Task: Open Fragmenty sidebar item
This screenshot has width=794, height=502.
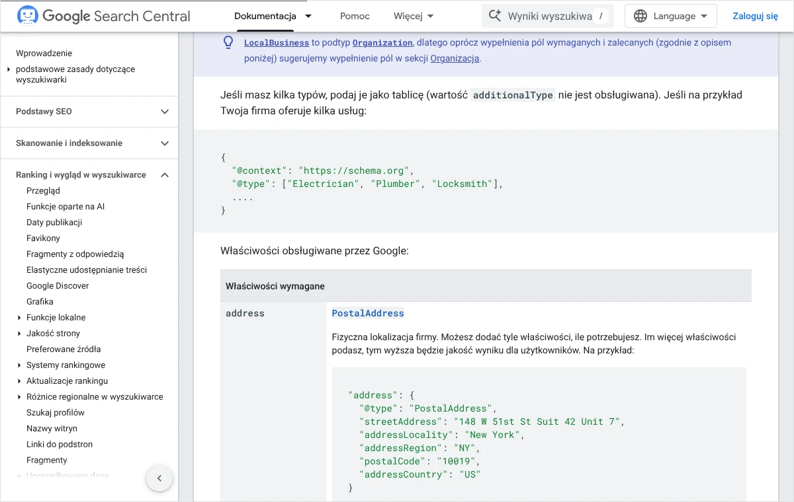Action: tap(47, 460)
